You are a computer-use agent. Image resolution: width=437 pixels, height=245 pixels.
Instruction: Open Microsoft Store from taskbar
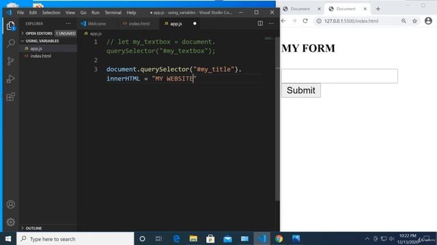coord(210,239)
